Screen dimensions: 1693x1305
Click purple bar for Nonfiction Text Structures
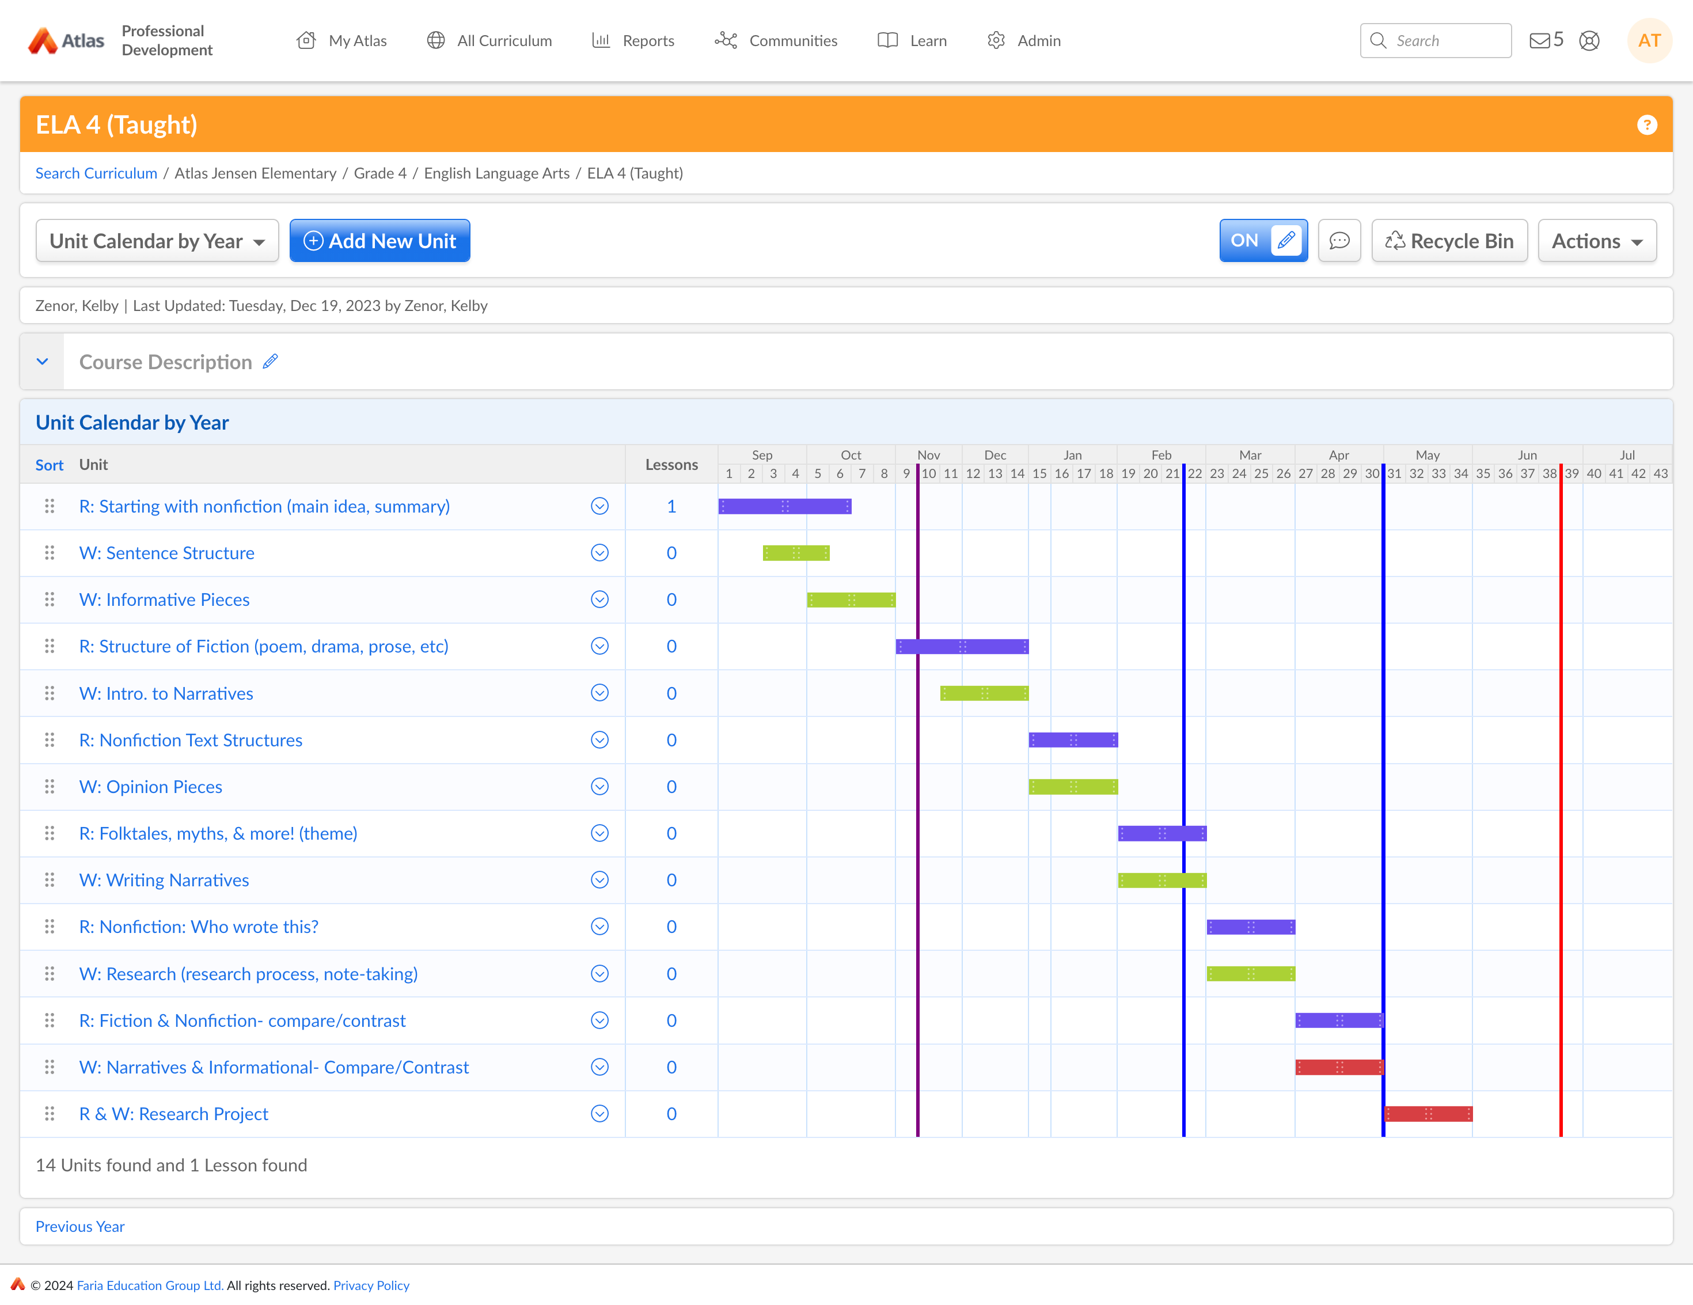click(1072, 739)
